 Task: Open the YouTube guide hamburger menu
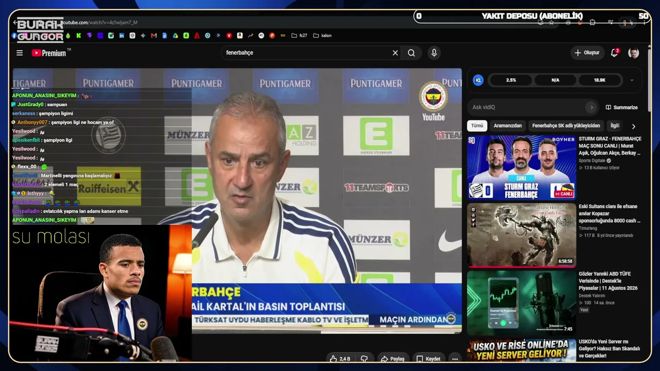tap(20, 53)
